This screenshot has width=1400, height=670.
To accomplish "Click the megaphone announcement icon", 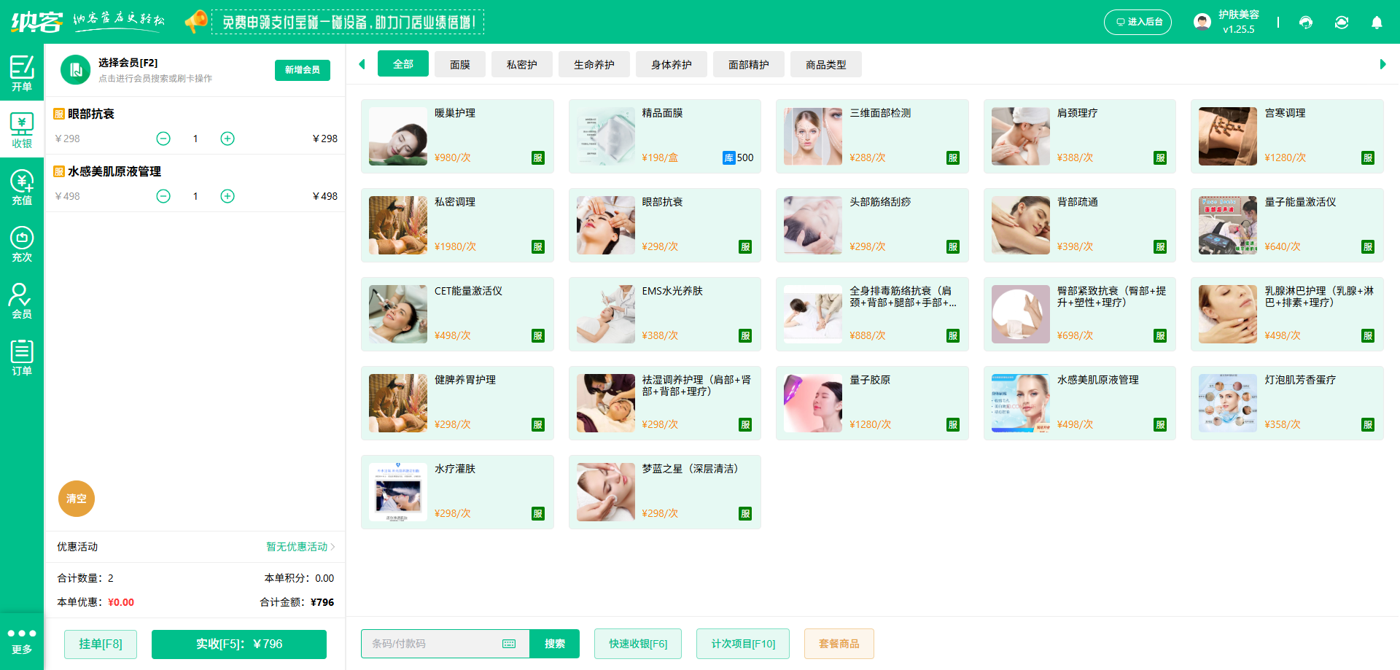I will [195, 21].
